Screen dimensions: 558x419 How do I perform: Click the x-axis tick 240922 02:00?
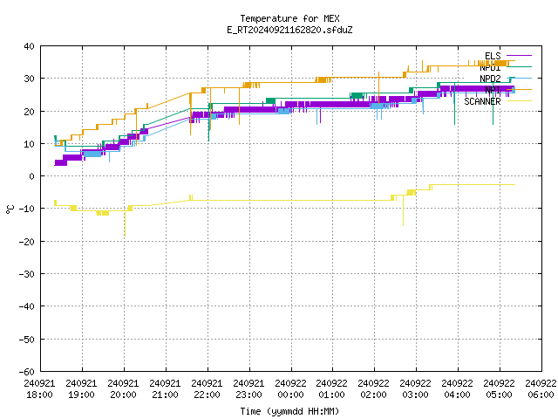pos(374,389)
